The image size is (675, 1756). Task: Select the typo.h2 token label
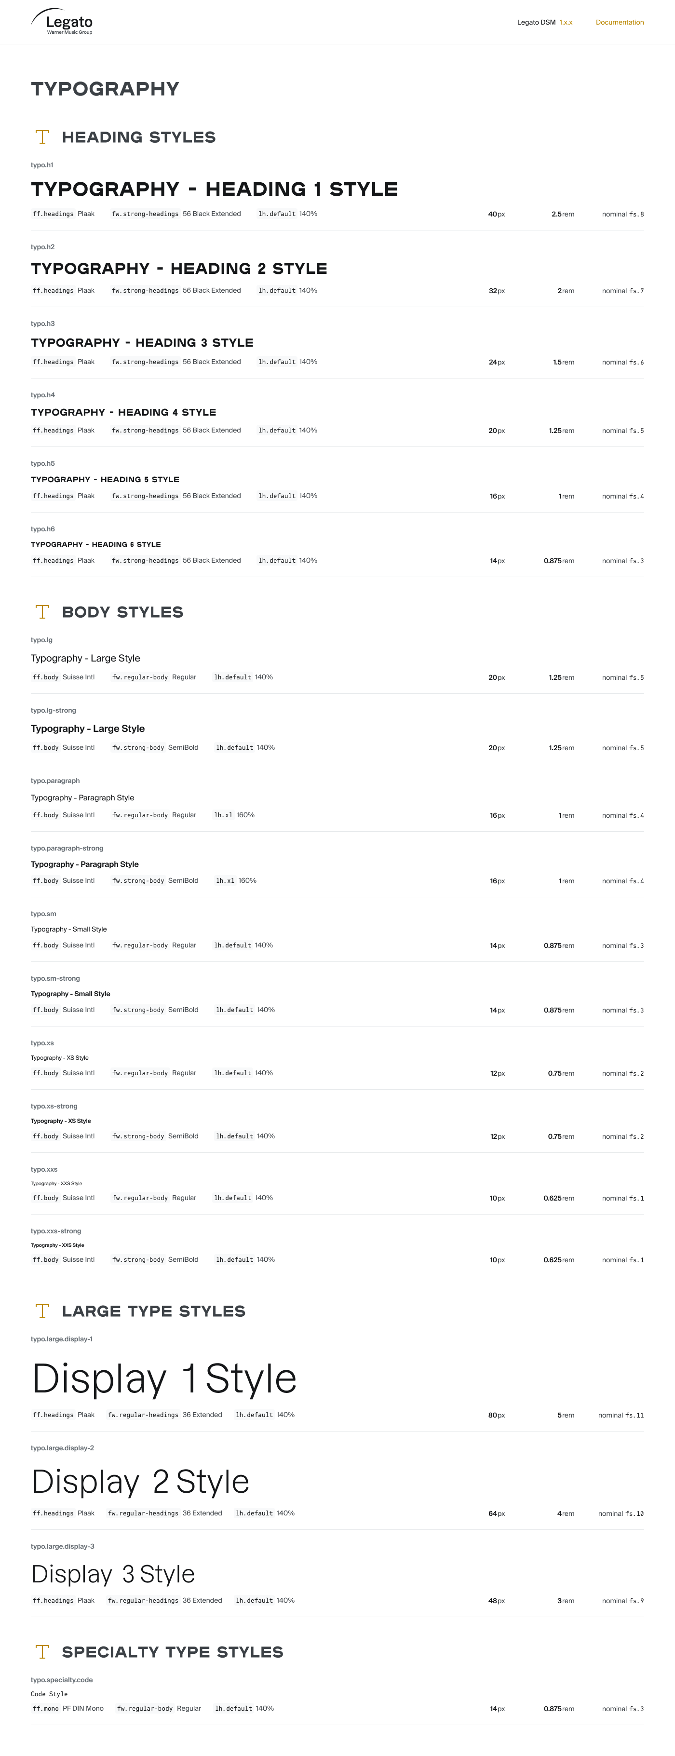click(42, 247)
